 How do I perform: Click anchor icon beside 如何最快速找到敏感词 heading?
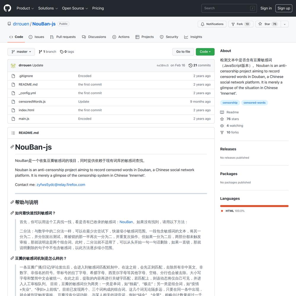(12, 213)
